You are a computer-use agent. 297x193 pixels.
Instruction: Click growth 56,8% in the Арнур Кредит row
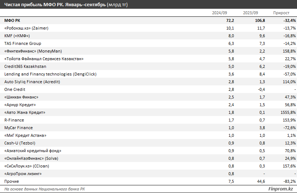(x=290, y=105)
